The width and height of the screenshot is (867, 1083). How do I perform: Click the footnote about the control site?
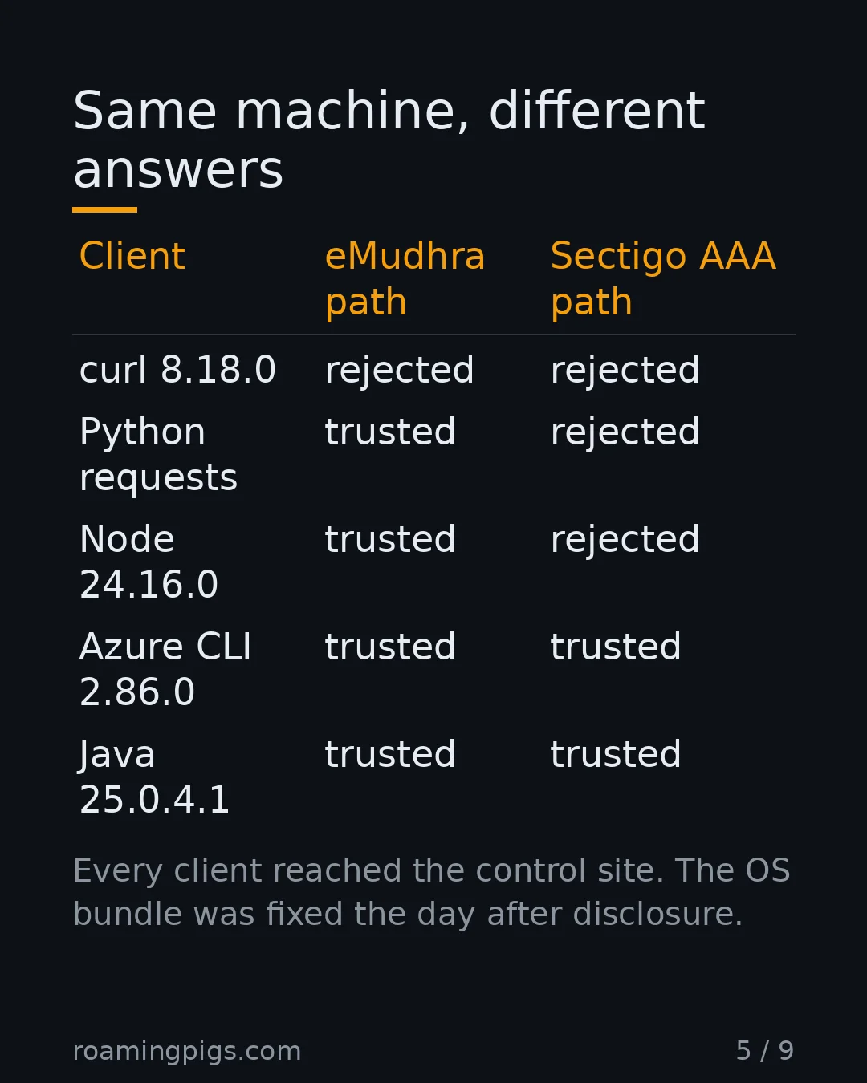pos(432,892)
